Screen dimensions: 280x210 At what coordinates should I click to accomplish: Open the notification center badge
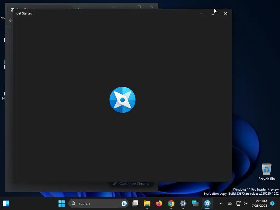pos(272,203)
